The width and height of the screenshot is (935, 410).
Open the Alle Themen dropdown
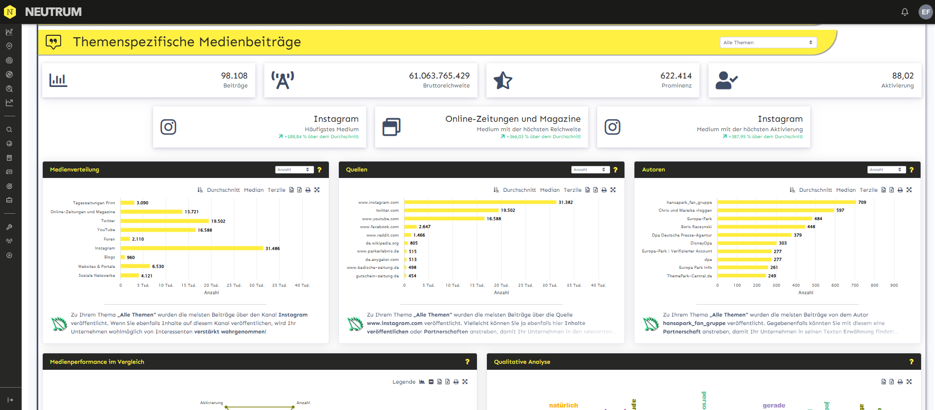768,43
